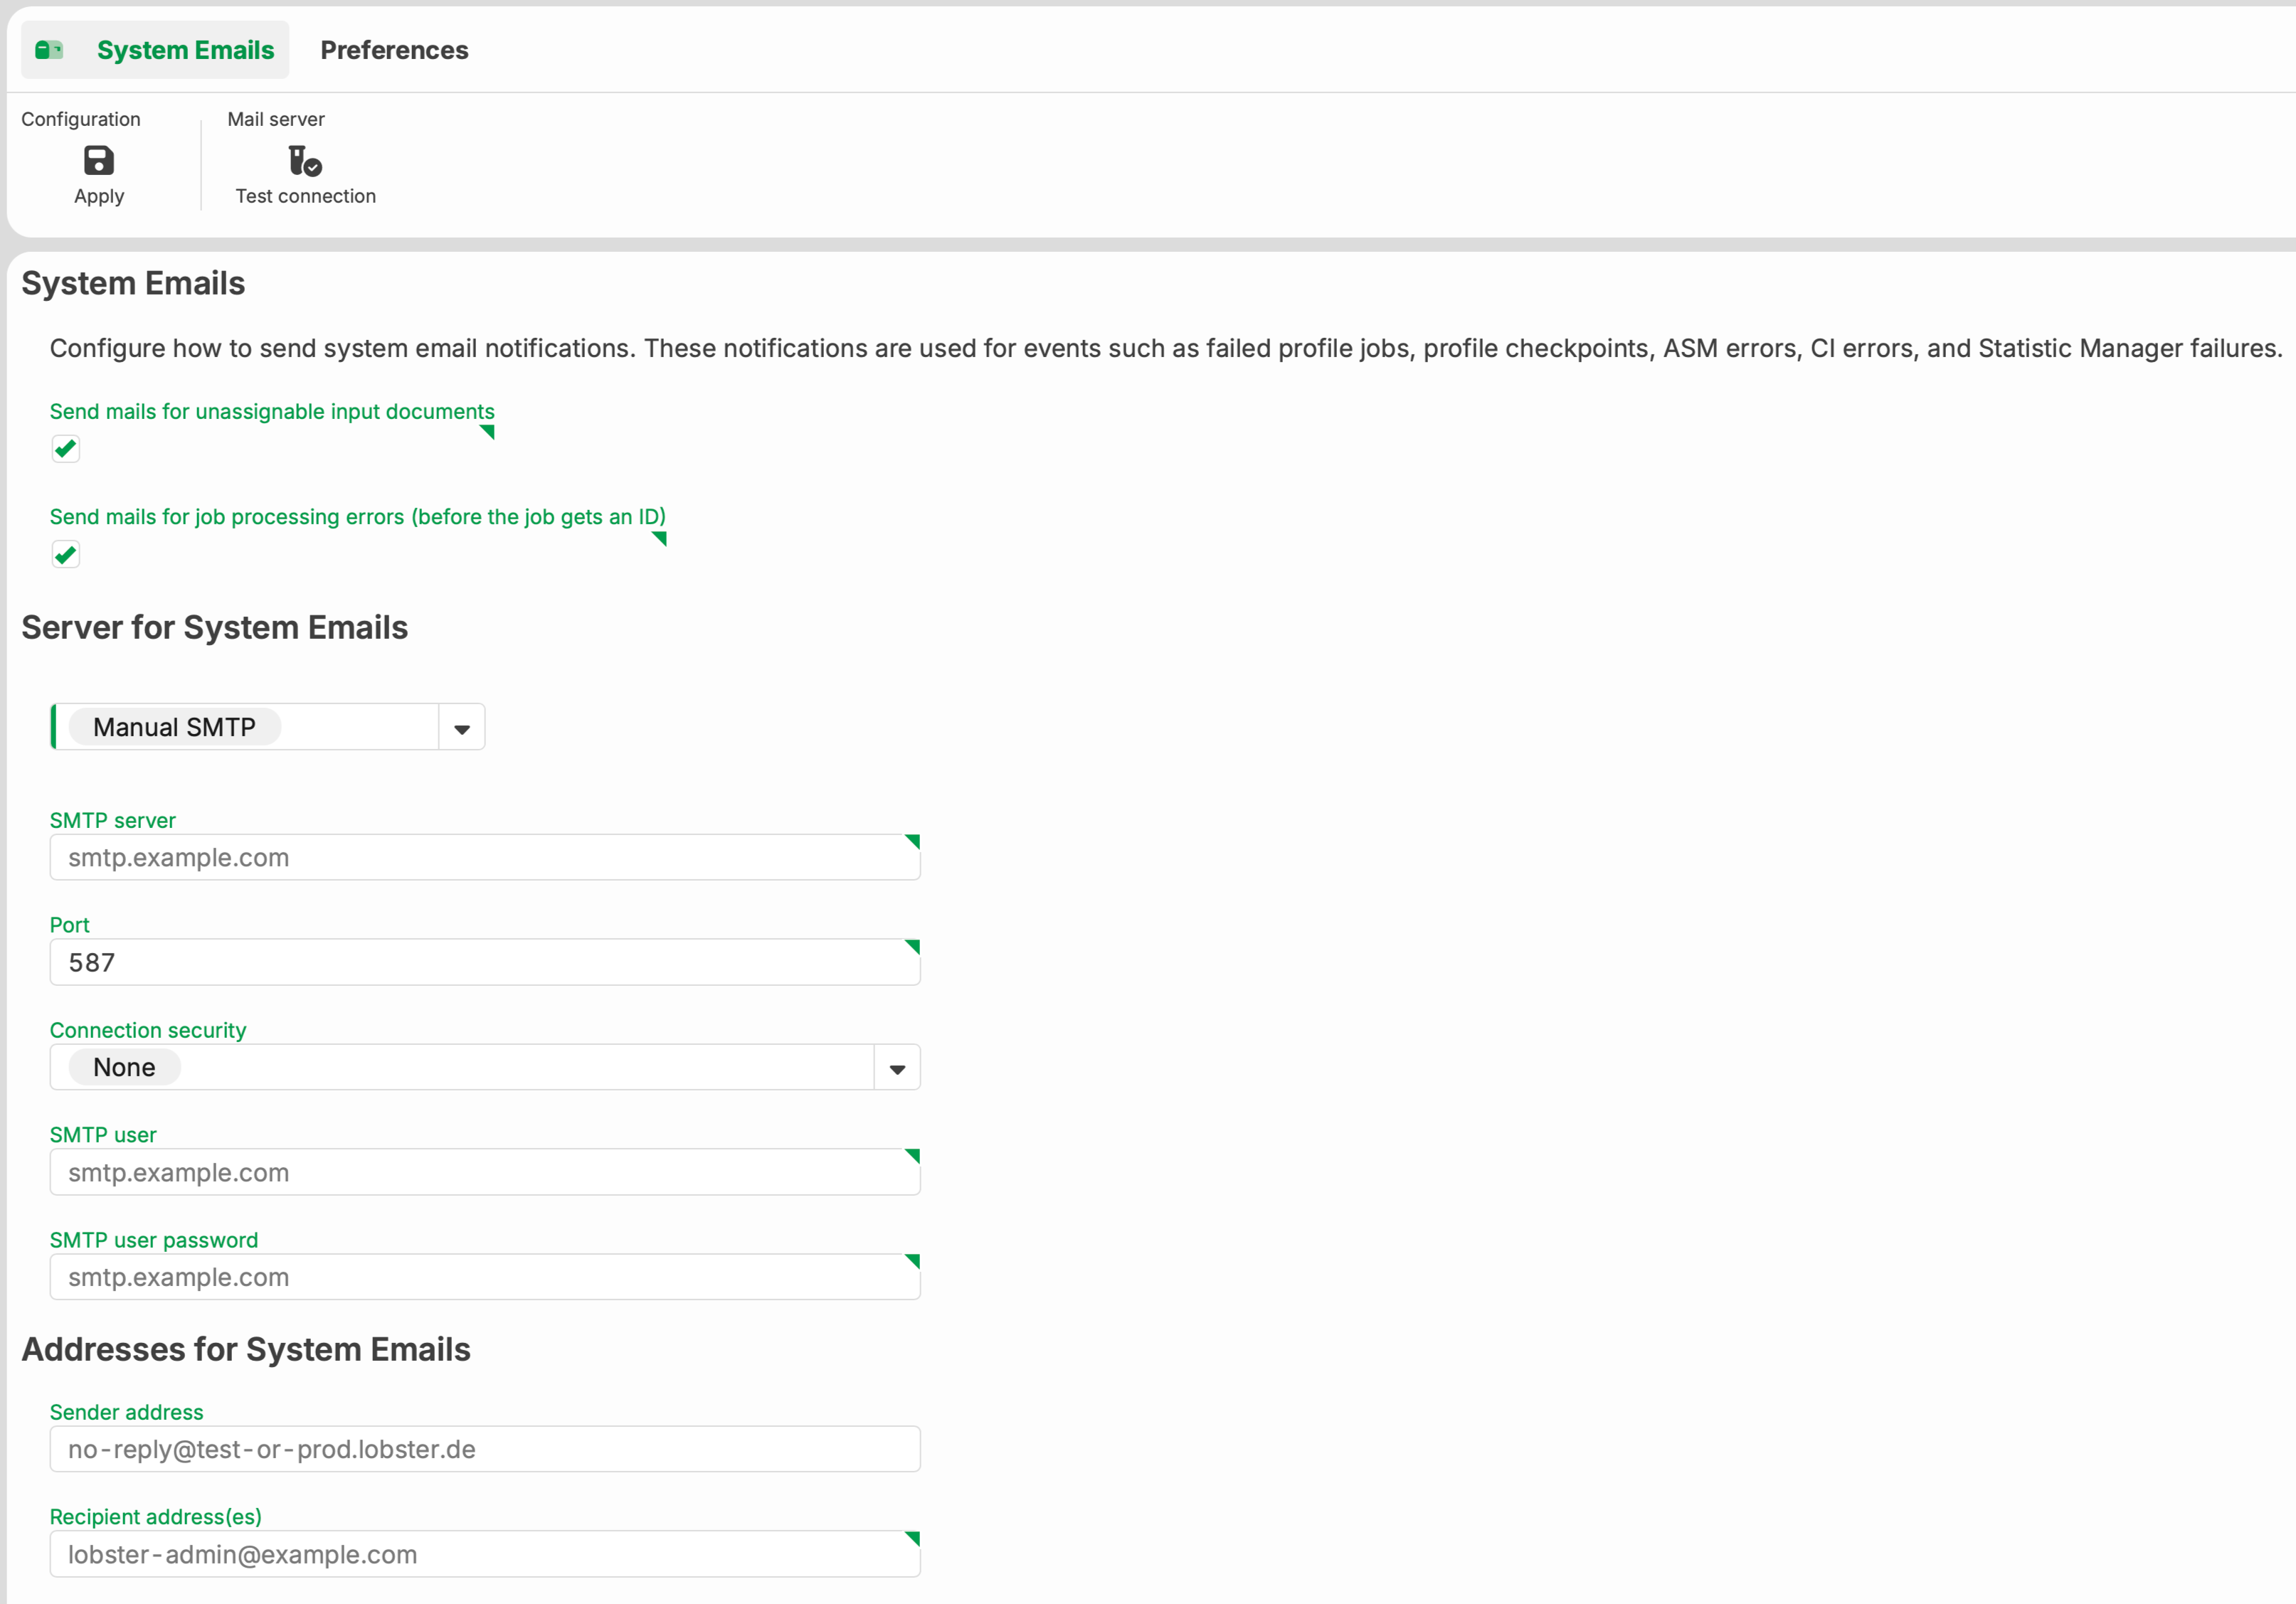Click the 'Connection security' label
The height and width of the screenshot is (1604, 2296).
[148, 1030]
